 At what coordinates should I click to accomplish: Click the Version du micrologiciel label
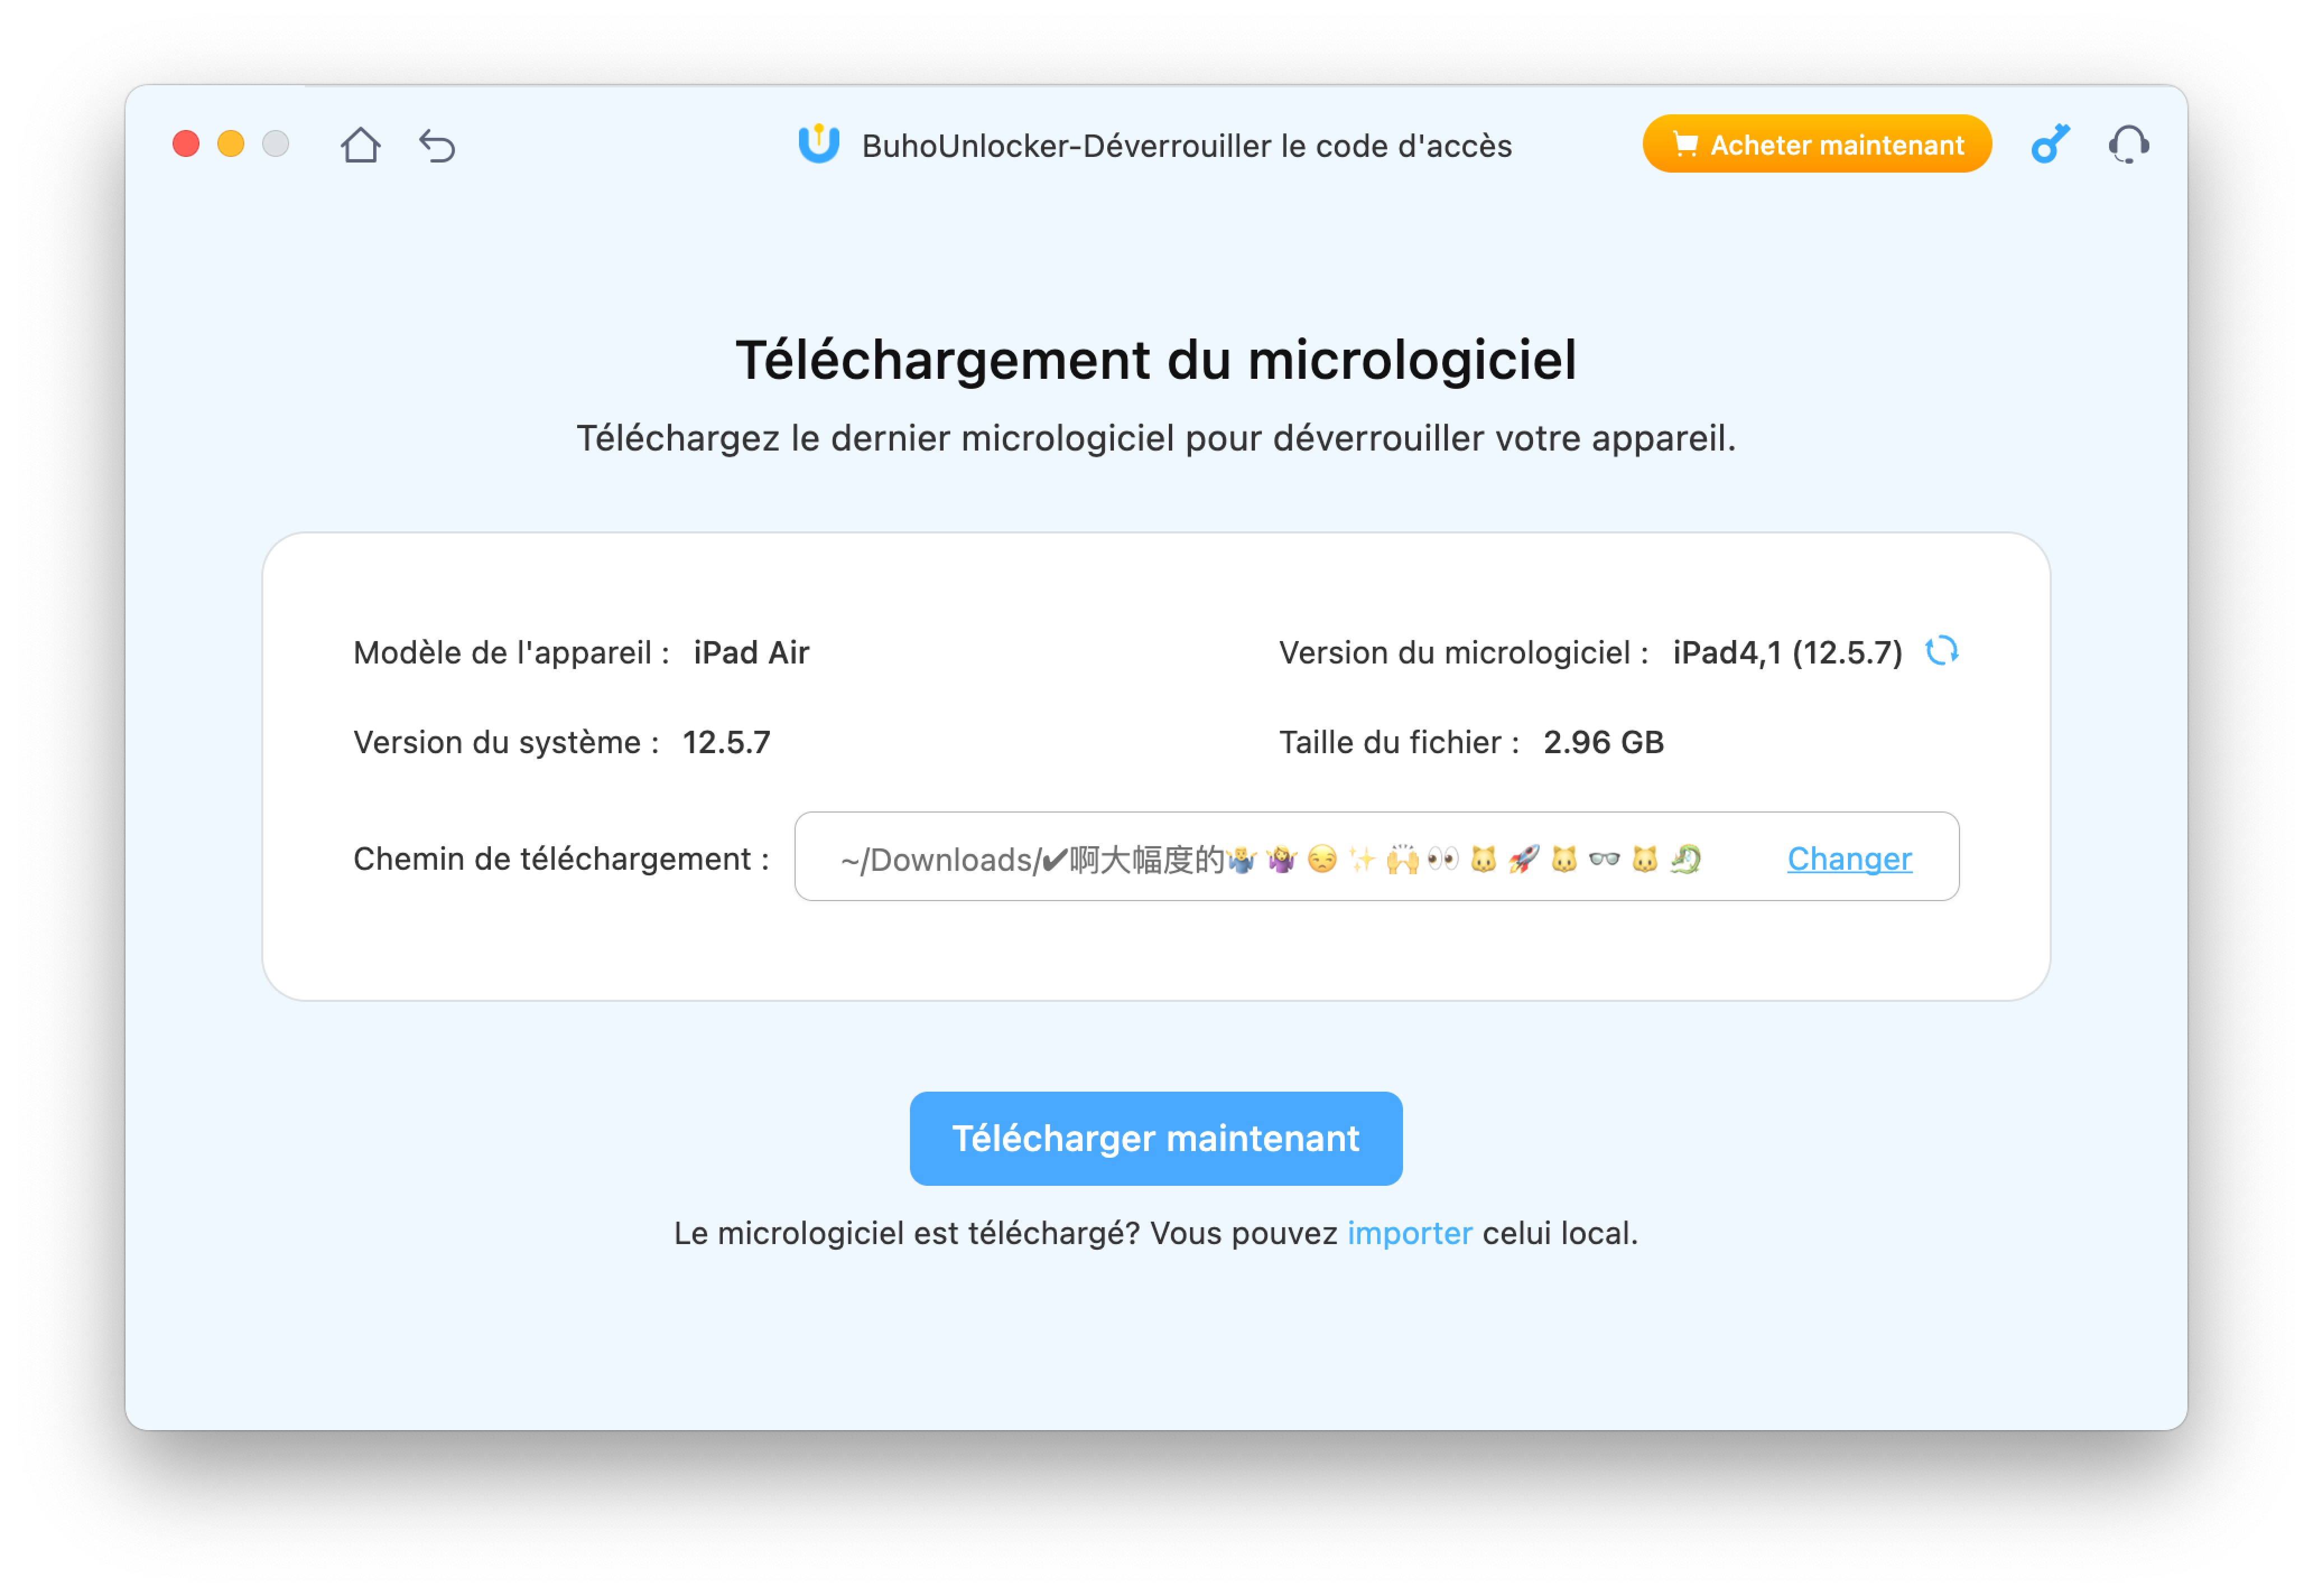1464,653
